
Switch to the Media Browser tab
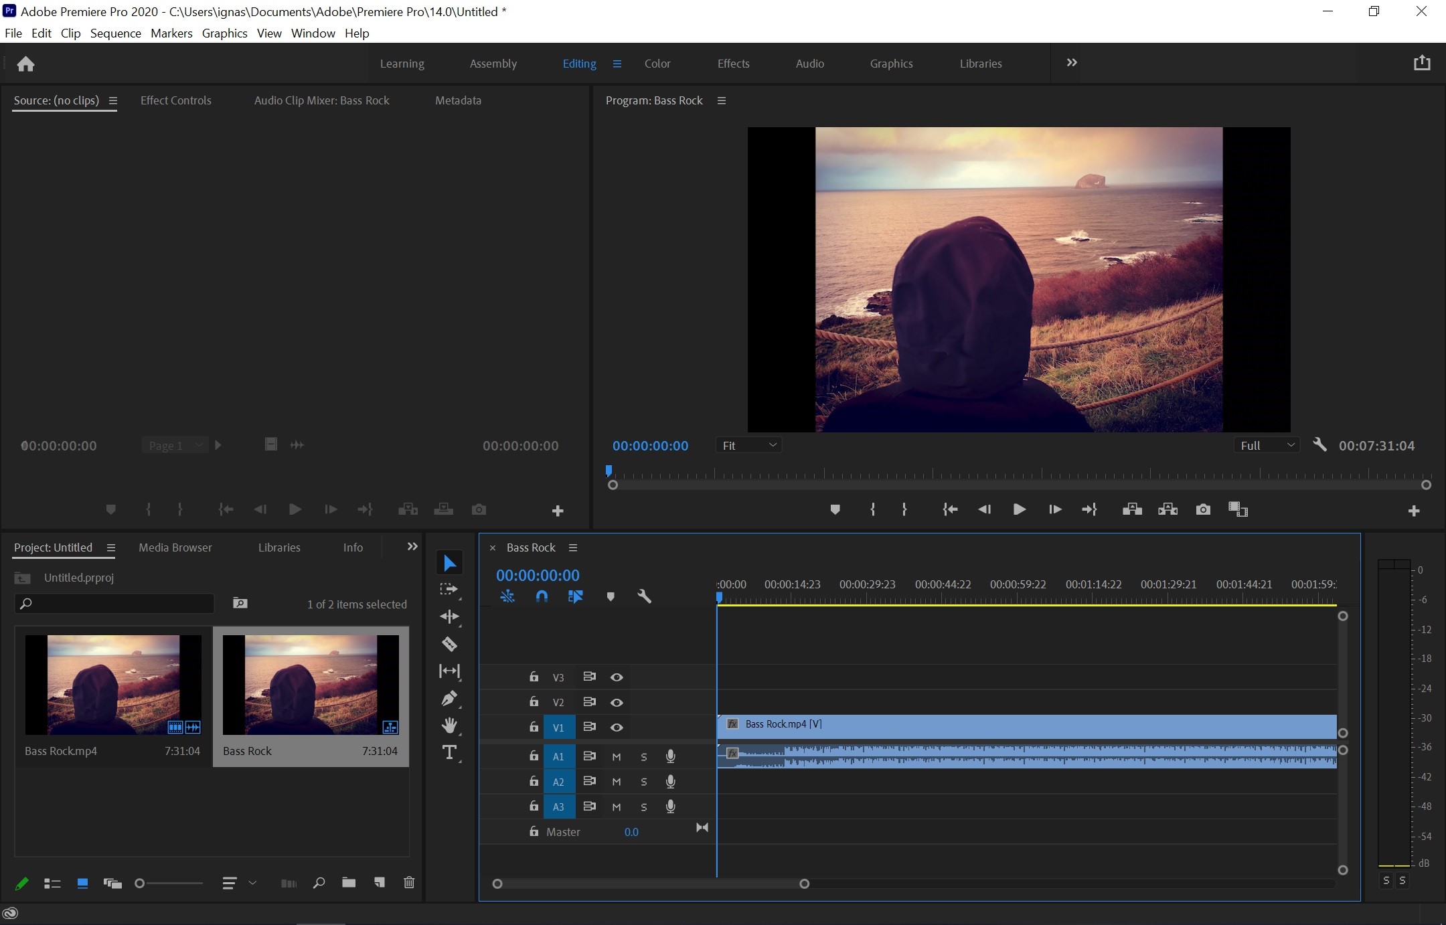coord(175,547)
